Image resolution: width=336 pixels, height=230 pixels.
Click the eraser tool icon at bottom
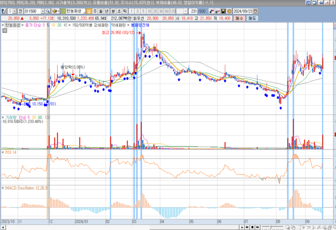325,228
